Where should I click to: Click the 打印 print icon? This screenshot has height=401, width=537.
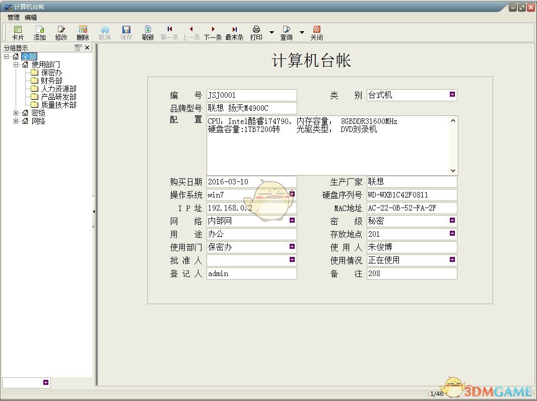coord(256,33)
